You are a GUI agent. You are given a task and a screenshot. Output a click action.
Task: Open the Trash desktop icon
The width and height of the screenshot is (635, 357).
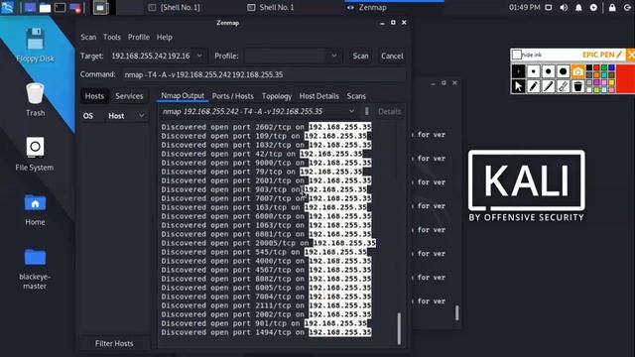35,99
